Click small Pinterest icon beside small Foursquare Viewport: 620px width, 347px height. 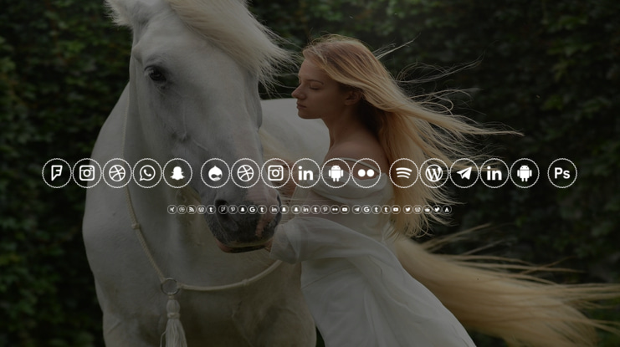coord(233,210)
